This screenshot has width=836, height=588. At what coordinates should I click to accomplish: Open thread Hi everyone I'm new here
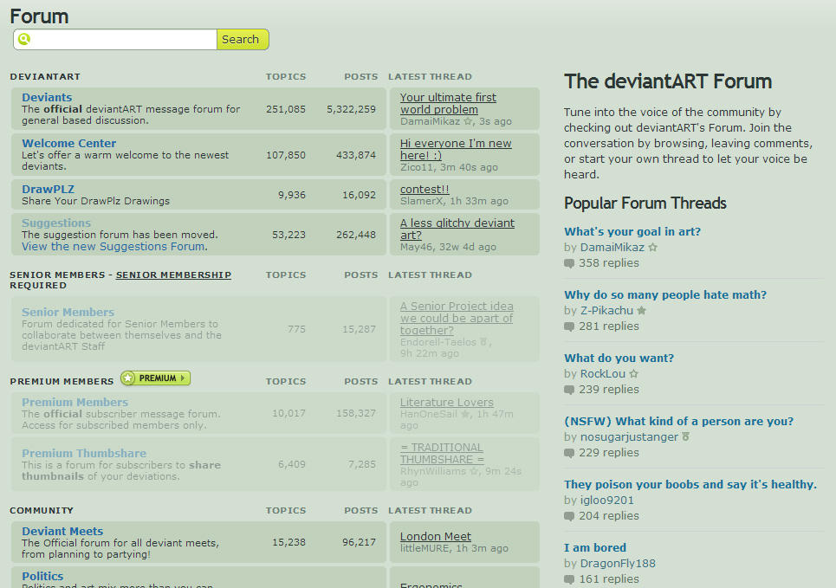[x=456, y=149]
